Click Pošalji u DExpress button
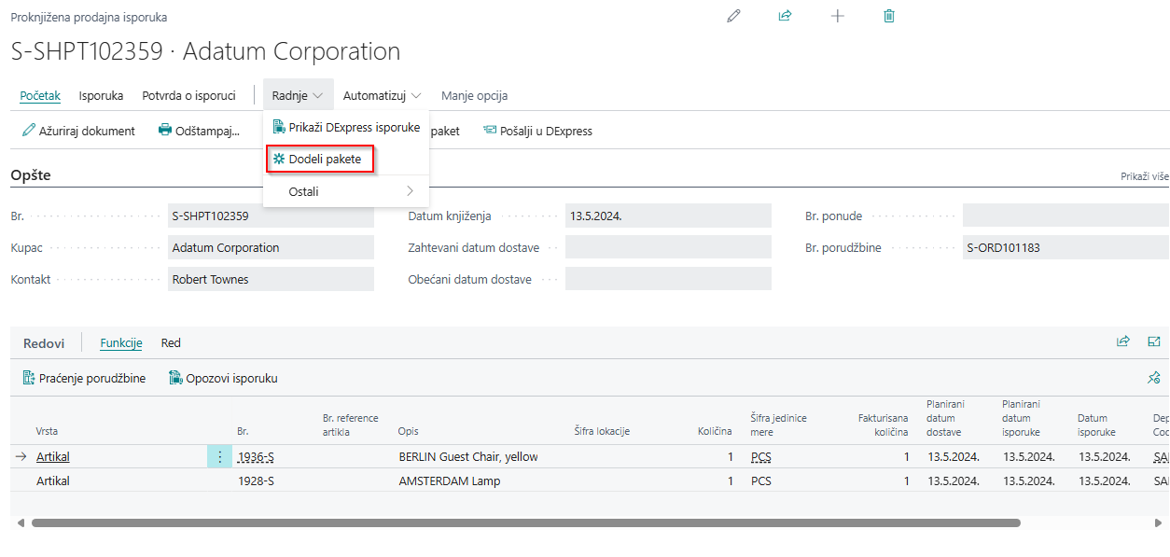This screenshot has width=1170, height=557. tap(537, 131)
